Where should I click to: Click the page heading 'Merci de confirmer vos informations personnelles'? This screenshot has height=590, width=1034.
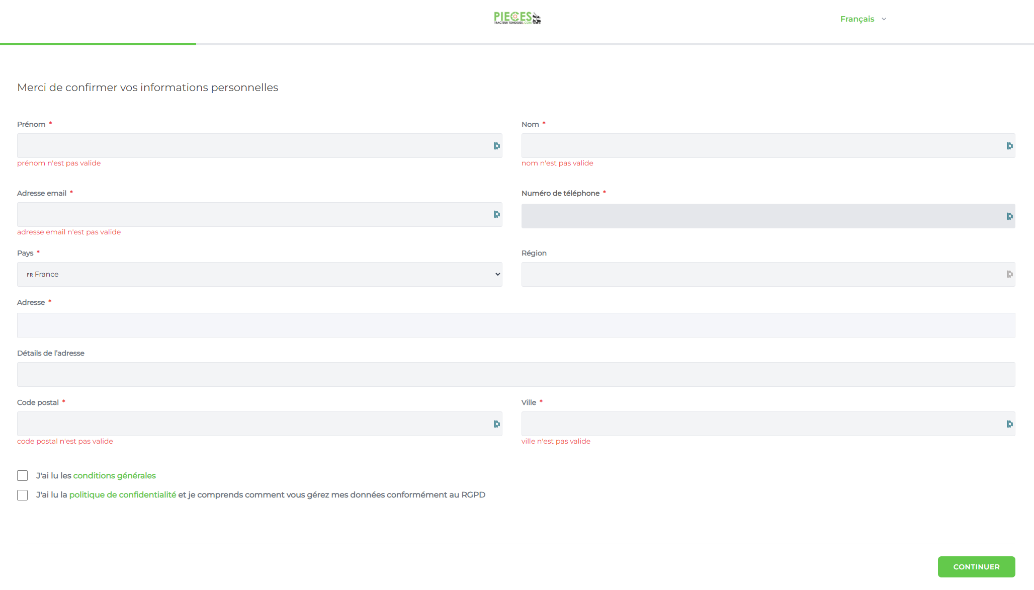[x=148, y=88]
